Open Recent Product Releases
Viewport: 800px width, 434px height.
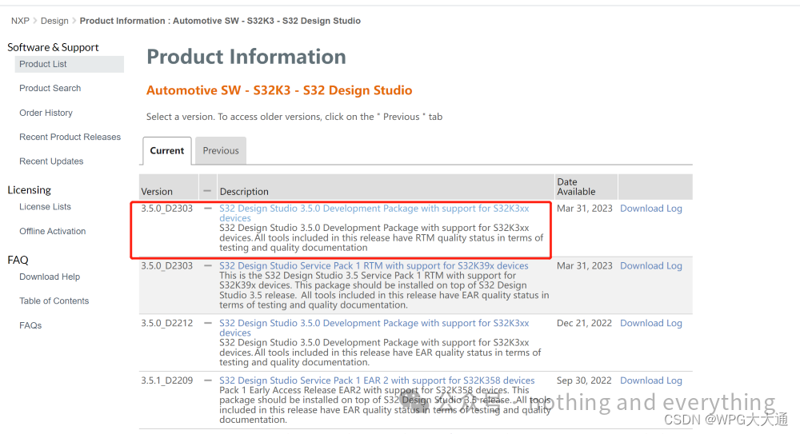pos(70,137)
